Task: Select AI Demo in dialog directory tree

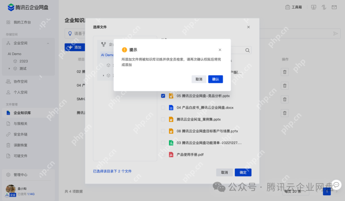Action: 107,55
